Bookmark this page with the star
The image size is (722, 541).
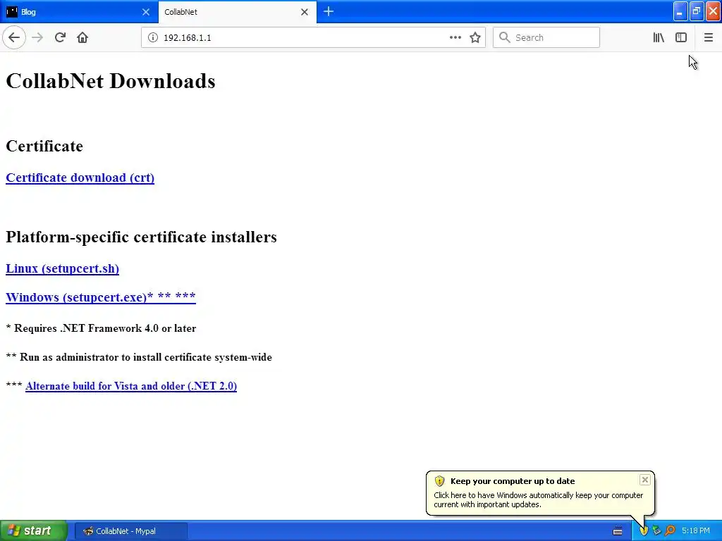[475, 38]
